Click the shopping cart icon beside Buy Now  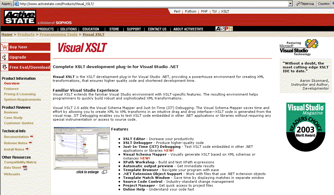pyautogui.click(x=4, y=47)
